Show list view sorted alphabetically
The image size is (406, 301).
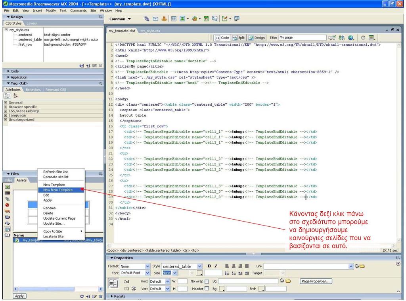[15, 96]
